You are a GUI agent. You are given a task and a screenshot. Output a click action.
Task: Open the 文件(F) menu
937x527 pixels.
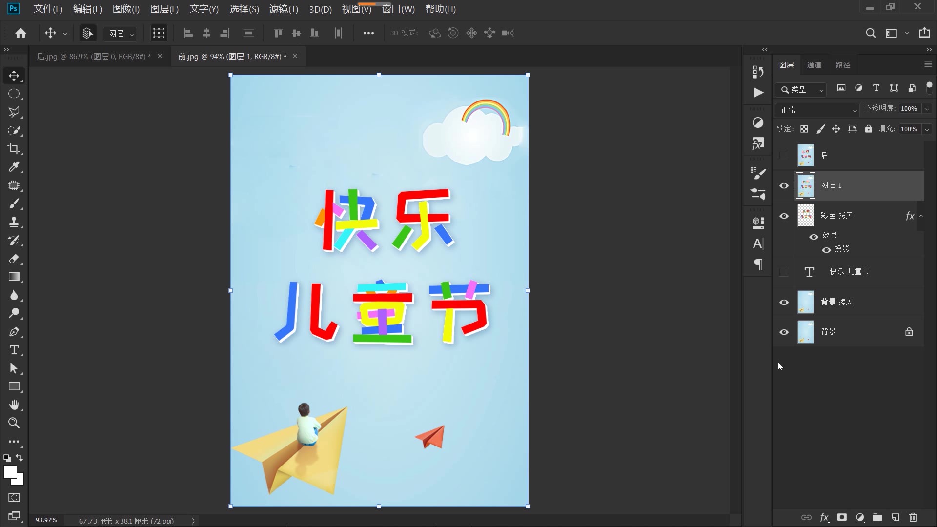coord(48,9)
